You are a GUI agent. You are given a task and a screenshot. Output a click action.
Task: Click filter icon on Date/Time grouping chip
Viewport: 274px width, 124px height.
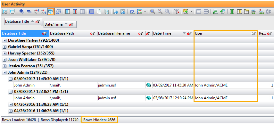71,24
